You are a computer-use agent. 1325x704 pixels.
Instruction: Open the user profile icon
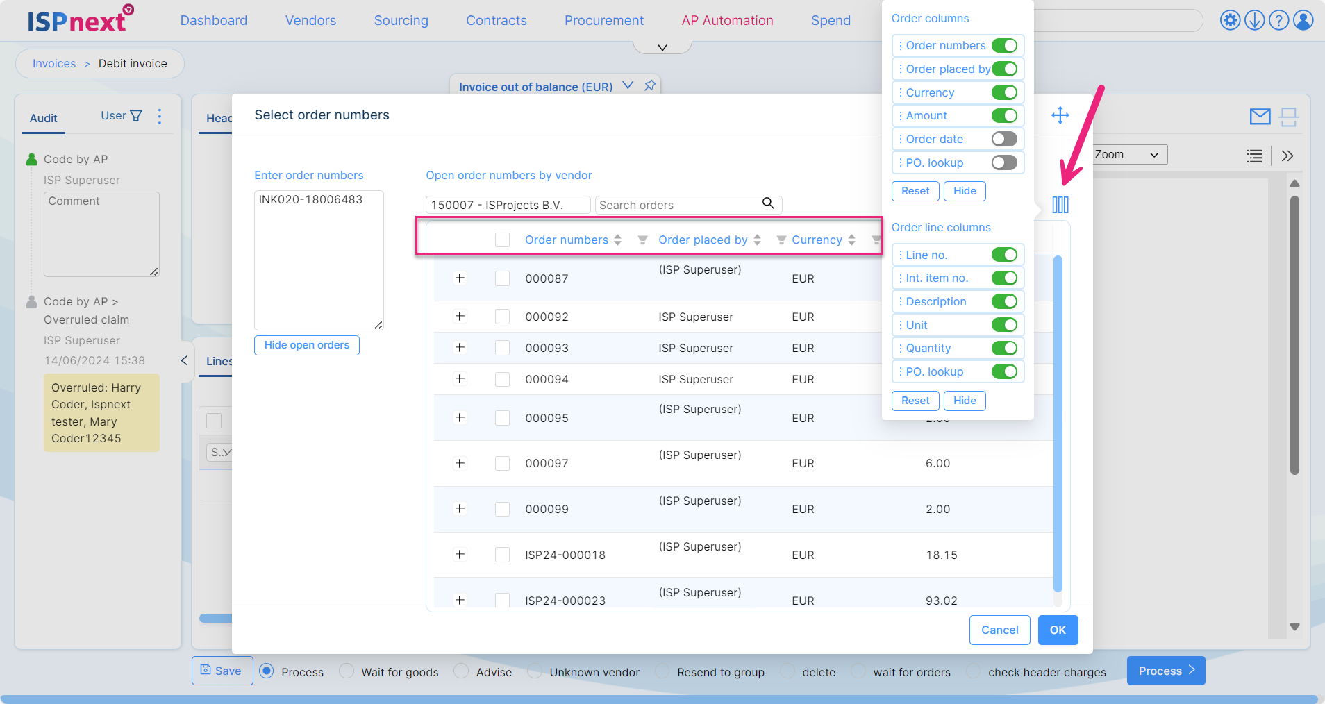[x=1303, y=20]
